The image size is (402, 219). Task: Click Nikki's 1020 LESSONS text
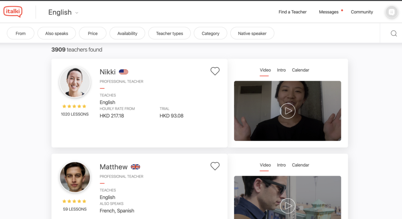pyautogui.click(x=75, y=114)
